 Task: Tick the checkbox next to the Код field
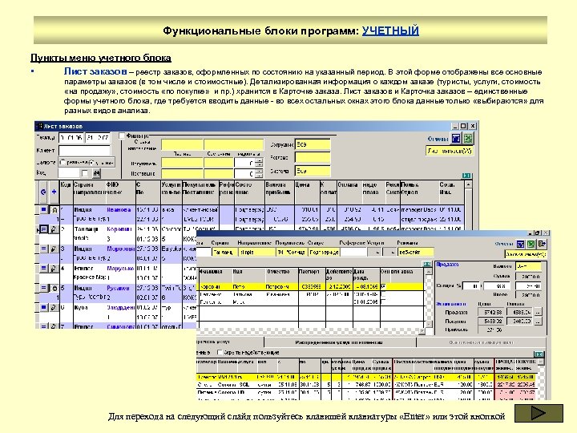[85, 173]
